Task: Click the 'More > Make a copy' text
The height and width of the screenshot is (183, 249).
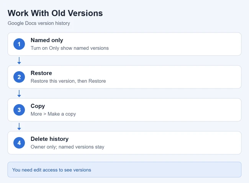Action: pyautogui.click(x=53, y=114)
